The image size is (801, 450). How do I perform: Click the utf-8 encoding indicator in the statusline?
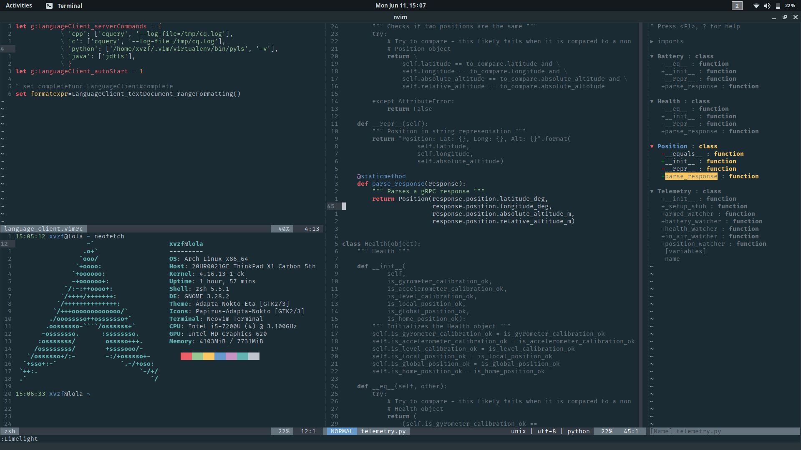pyautogui.click(x=547, y=431)
